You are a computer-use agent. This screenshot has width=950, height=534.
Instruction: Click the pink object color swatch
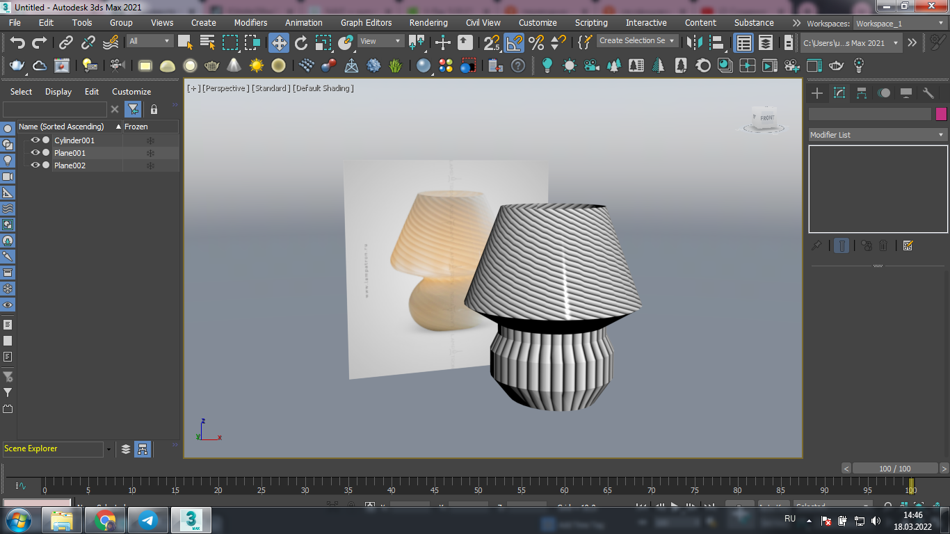pyautogui.click(x=941, y=114)
